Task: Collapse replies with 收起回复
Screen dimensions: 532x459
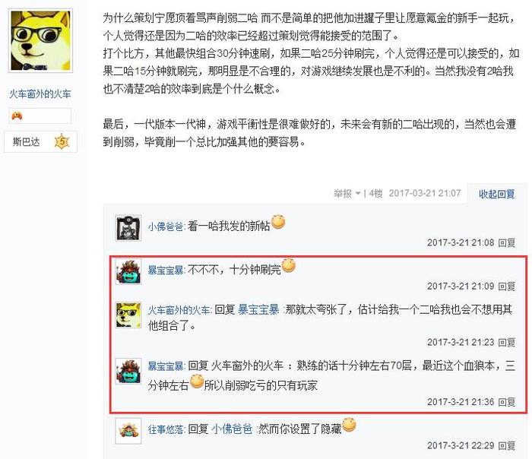Action: click(x=497, y=194)
